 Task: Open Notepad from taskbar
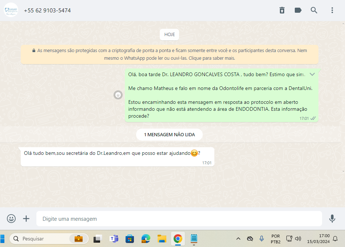click(x=194, y=239)
